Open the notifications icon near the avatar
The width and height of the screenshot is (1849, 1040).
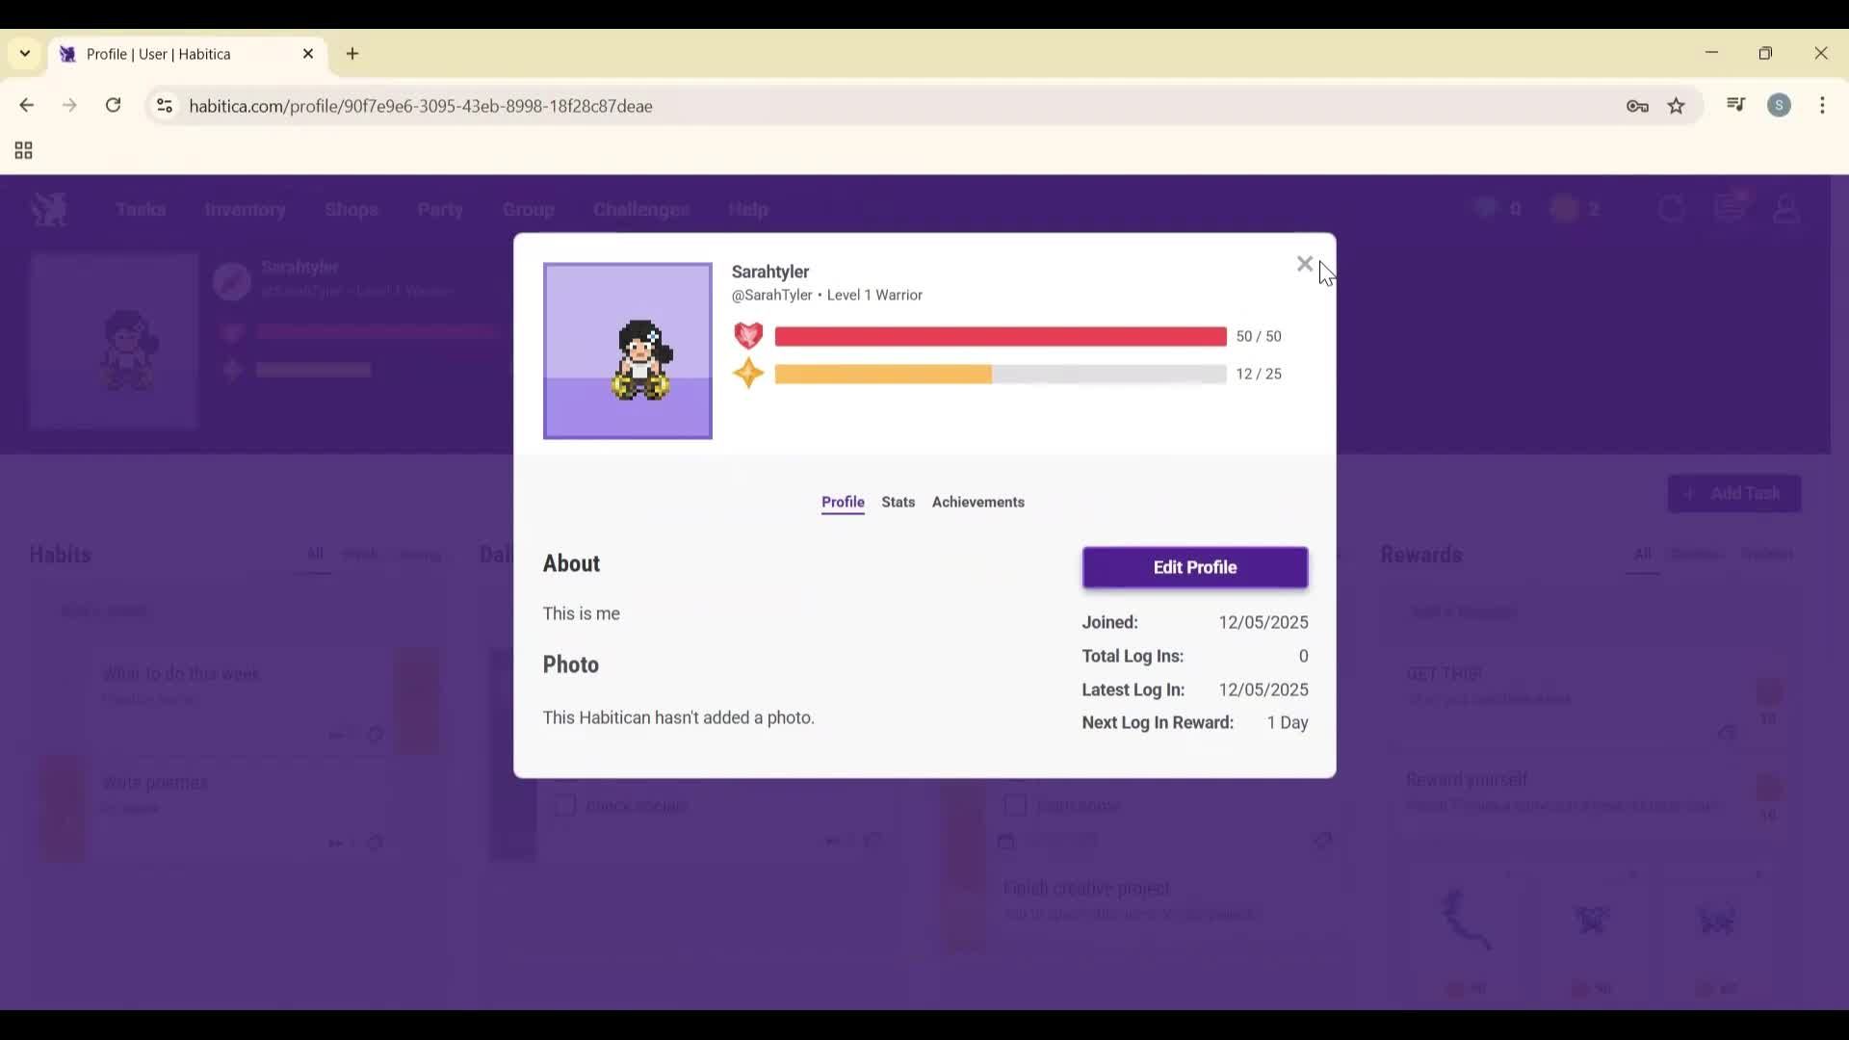click(1731, 208)
